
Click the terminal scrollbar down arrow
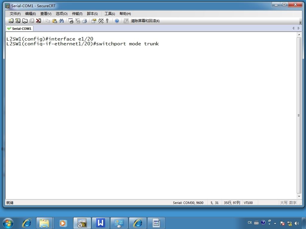(x=299, y=196)
